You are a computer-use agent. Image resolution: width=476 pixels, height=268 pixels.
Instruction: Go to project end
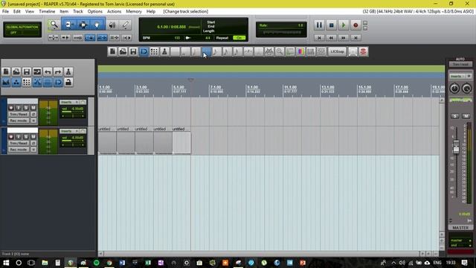coord(356,38)
